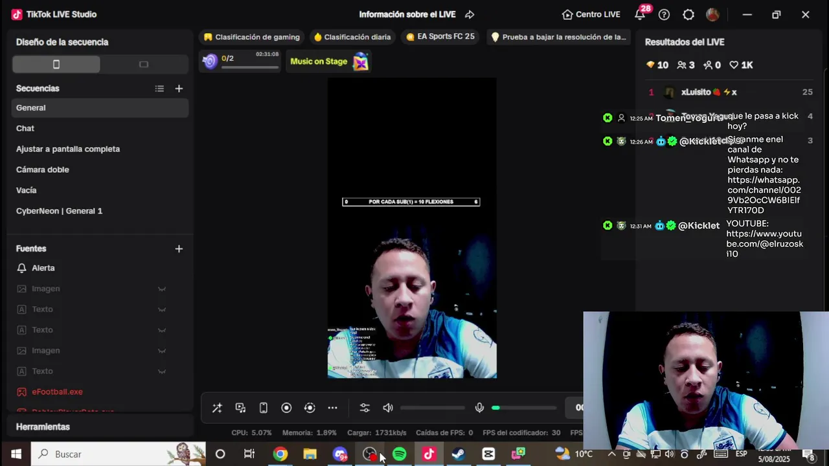Open the magic wand effects tool
Screen dimensions: 829x466
click(217, 408)
